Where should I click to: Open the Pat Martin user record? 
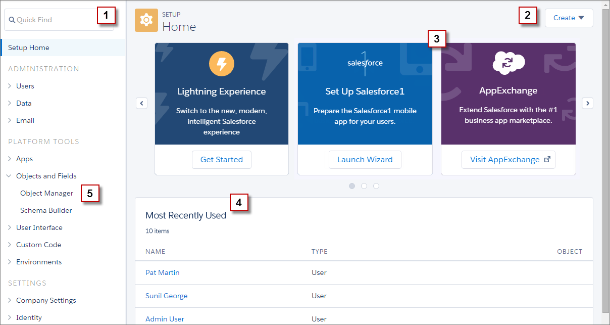click(163, 272)
